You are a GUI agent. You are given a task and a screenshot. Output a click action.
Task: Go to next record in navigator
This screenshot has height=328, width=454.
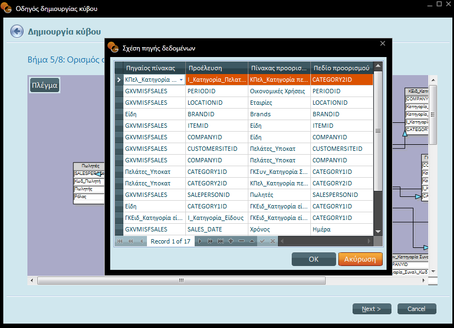point(200,241)
